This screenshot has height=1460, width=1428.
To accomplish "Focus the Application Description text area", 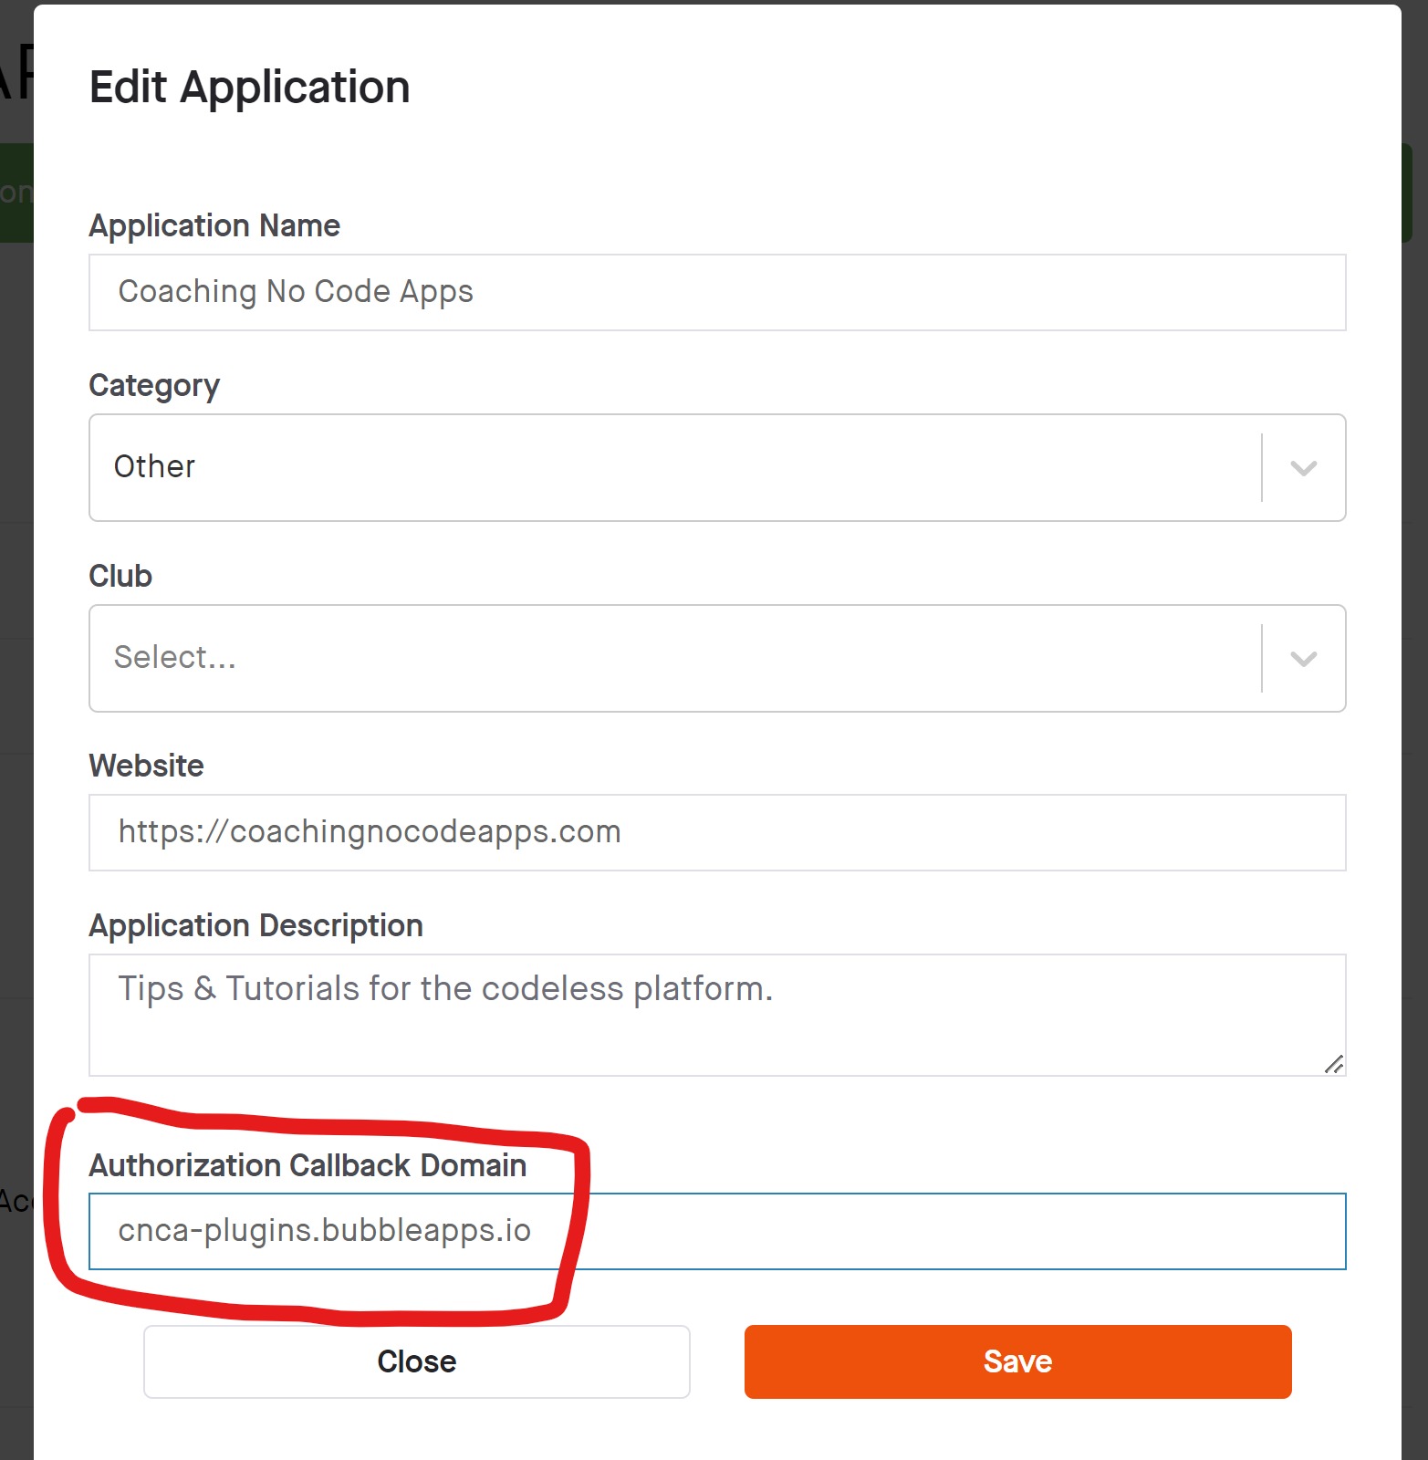I will [x=717, y=1015].
